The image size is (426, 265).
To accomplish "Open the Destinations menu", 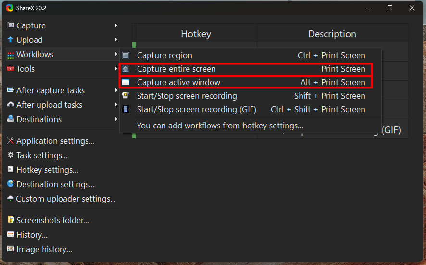I will point(63,119).
